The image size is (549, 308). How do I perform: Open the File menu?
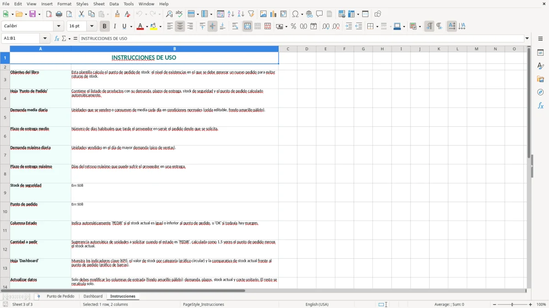(x=6, y=4)
